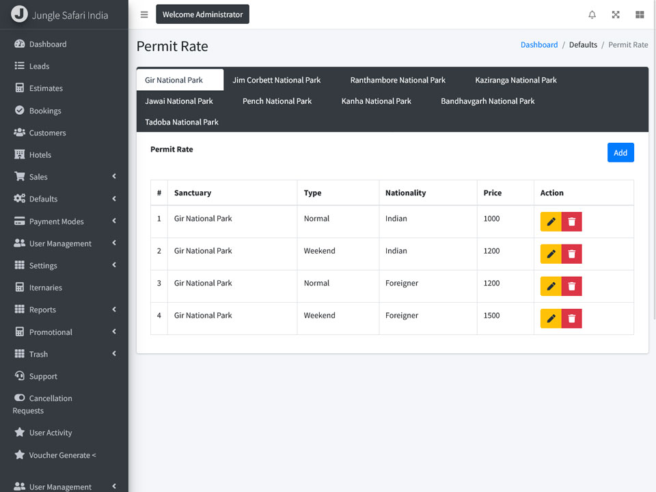This screenshot has width=656, height=492.
Task: Edit row 1 Normal Indian permit rate
Action: [551, 221]
